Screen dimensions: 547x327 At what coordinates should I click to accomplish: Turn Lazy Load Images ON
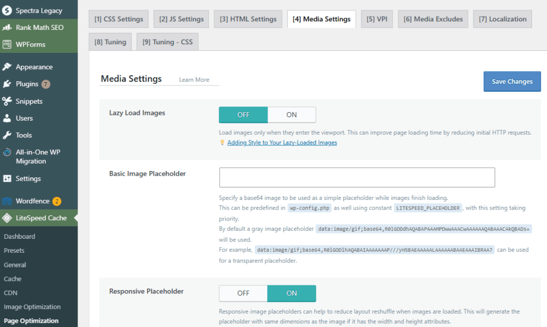292,115
